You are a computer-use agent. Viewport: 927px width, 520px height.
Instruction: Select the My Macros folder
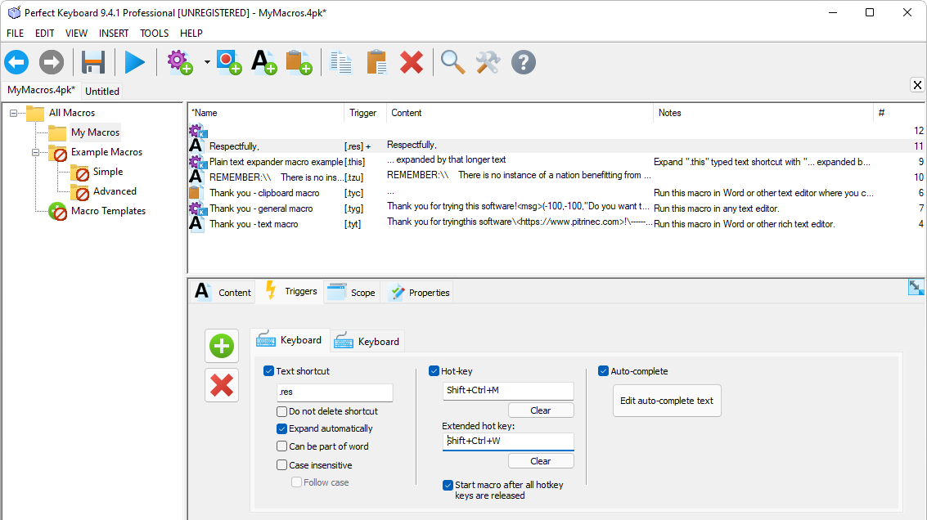pos(95,132)
